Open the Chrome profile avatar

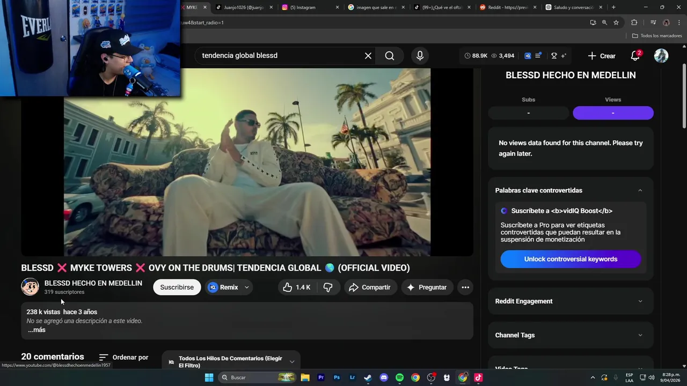[x=666, y=23]
